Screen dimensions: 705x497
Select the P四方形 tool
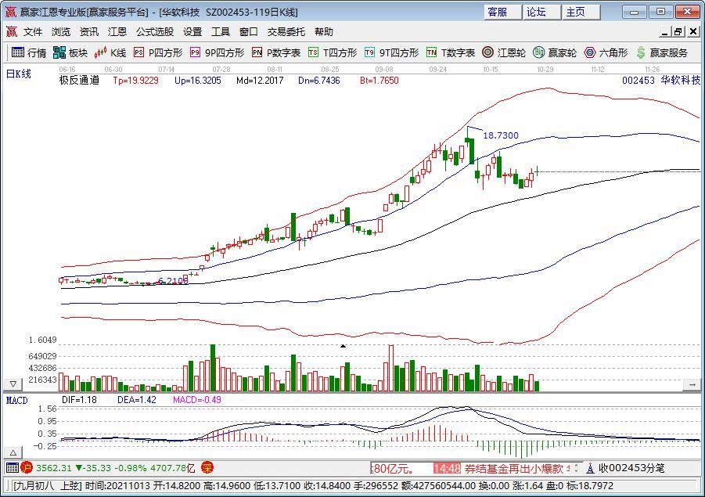[x=158, y=53]
